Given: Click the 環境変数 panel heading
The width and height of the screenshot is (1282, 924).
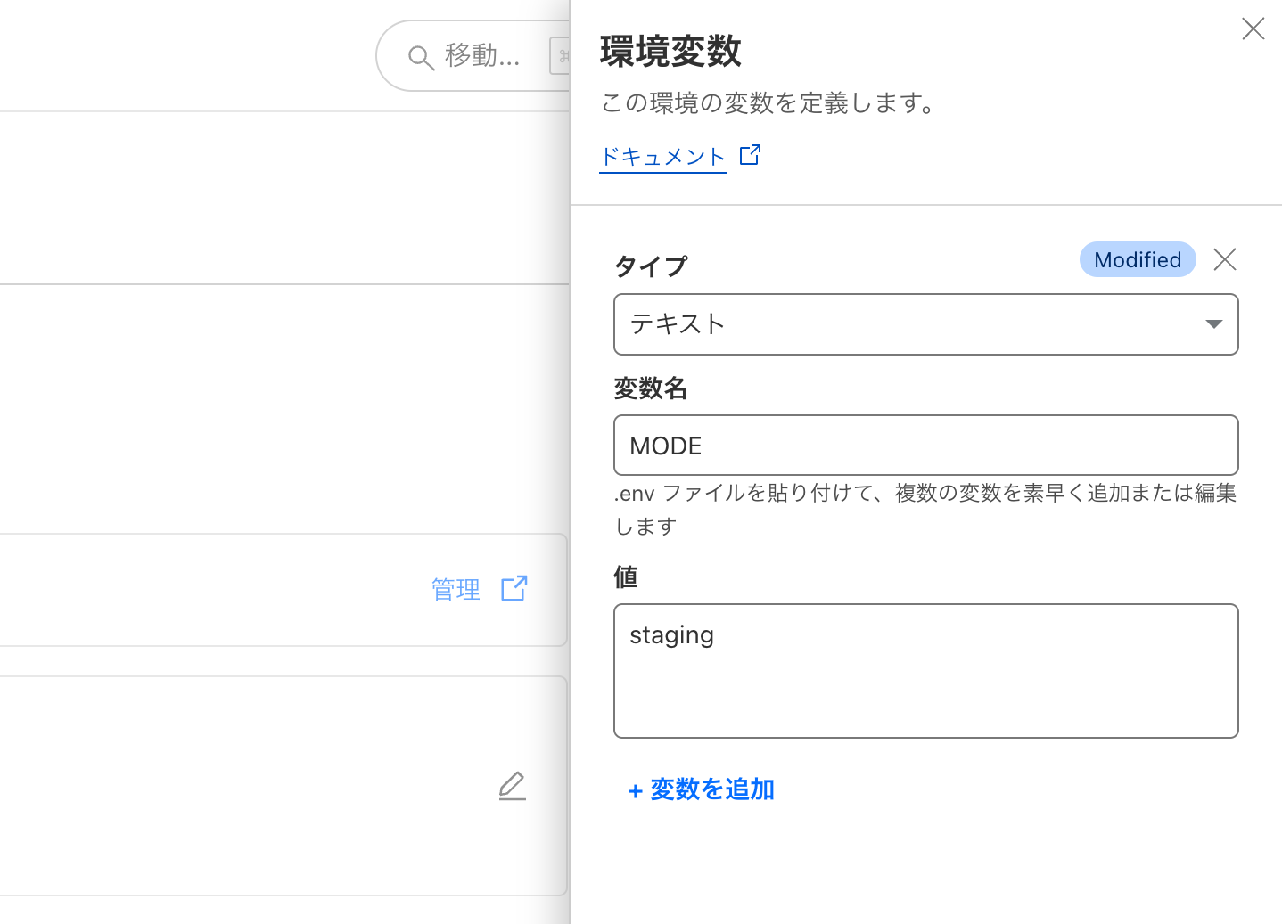Looking at the screenshot, I should pyautogui.click(x=670, y=52).
